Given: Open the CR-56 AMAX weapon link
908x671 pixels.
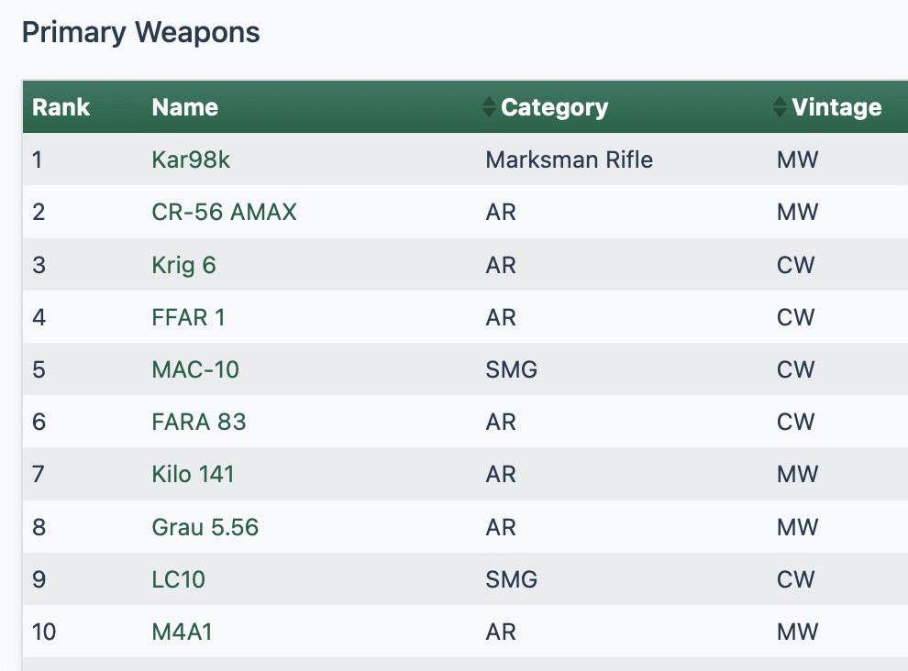Looking at the screenshot, I should click(224, 213).
